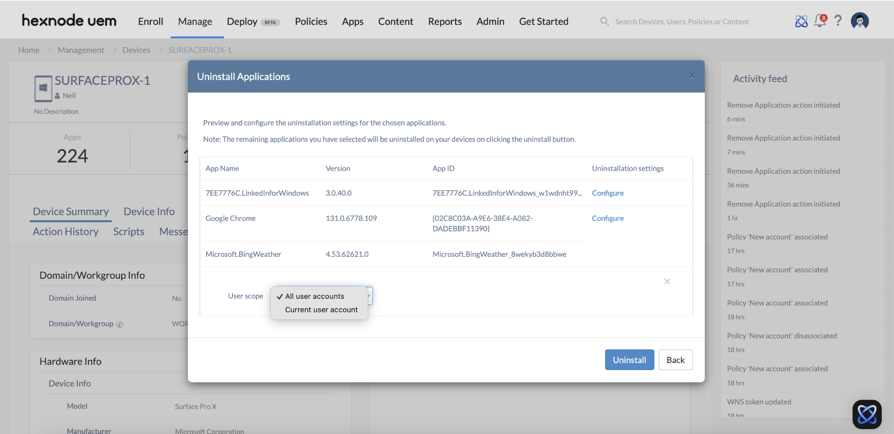Viewport: 894px width, 434px height.
Task: Switch to Device Info tab
Action: [149, 211]
